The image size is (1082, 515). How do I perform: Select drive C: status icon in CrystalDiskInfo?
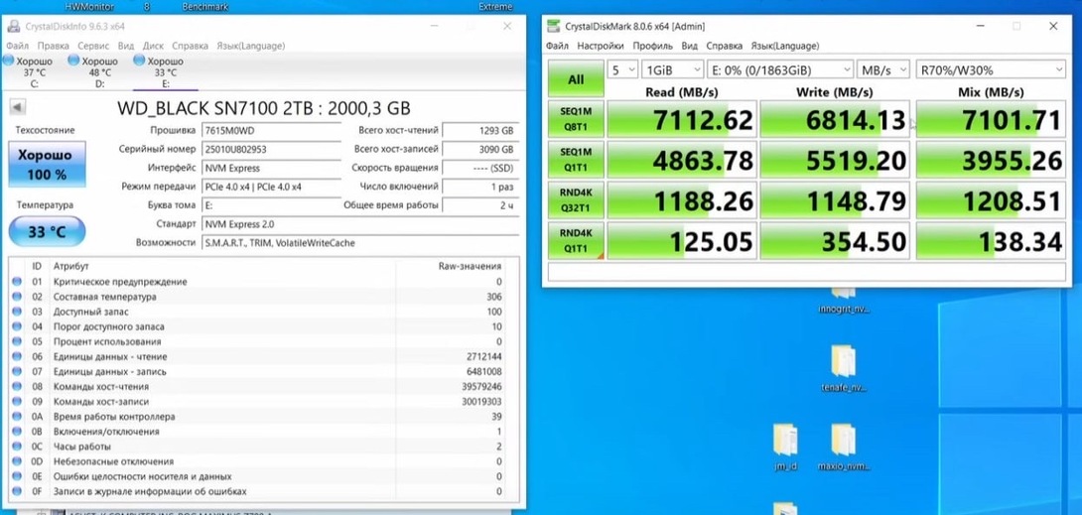coord(8,61)
